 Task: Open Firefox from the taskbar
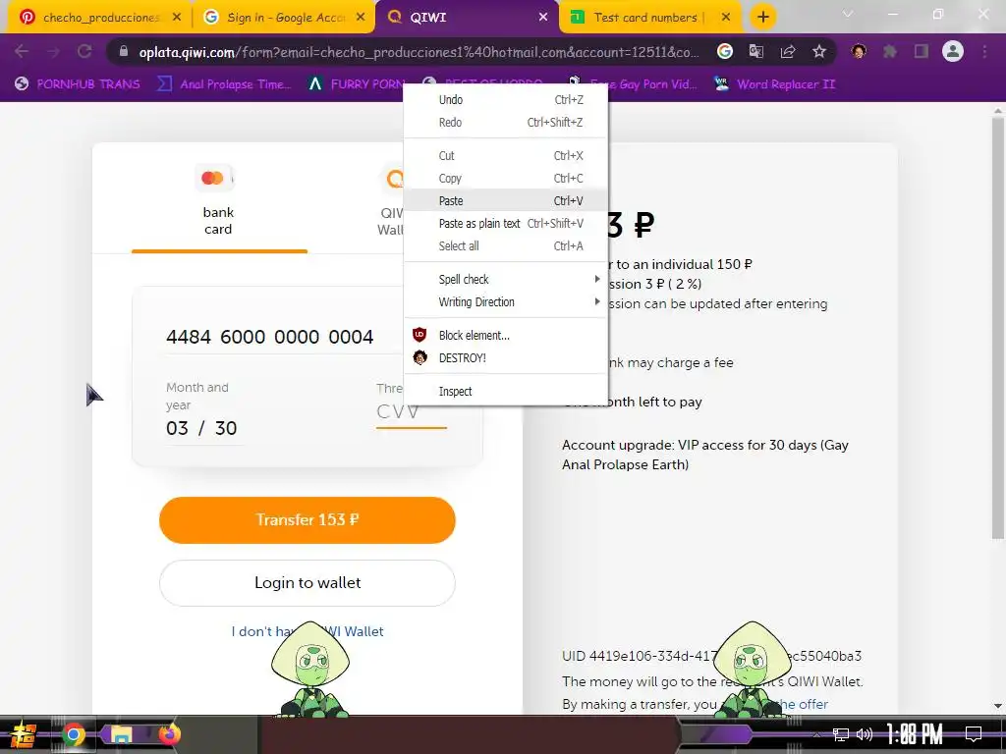(169, 734)
